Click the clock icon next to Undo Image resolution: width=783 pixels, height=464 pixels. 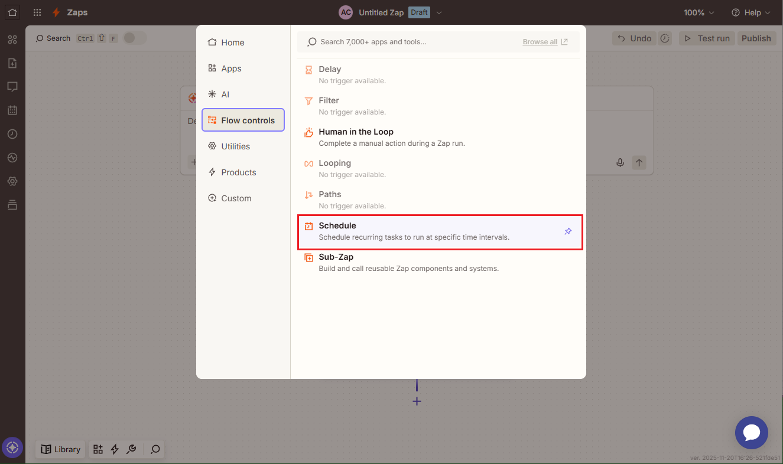coord(665,38)
